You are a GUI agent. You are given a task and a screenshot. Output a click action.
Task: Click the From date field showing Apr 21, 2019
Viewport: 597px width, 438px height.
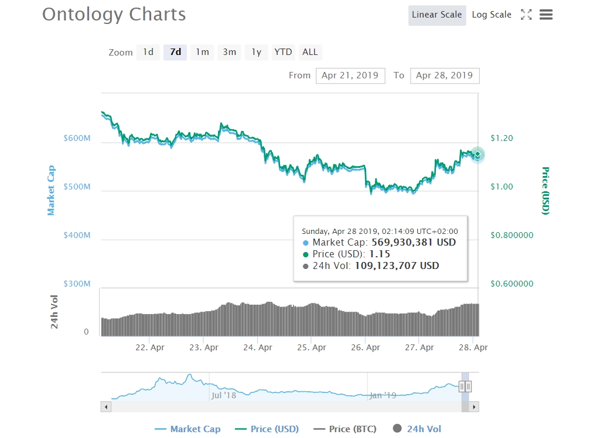350,75
